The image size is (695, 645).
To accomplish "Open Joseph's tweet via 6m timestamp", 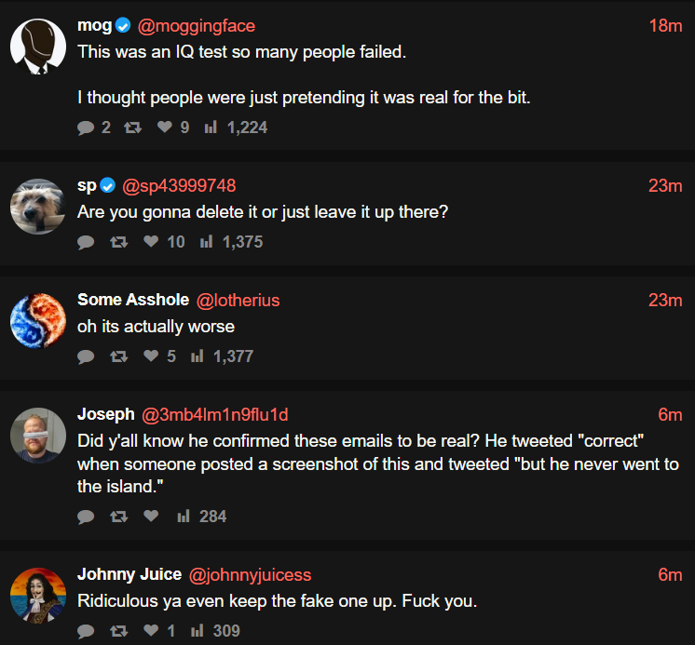I will 670,415.
